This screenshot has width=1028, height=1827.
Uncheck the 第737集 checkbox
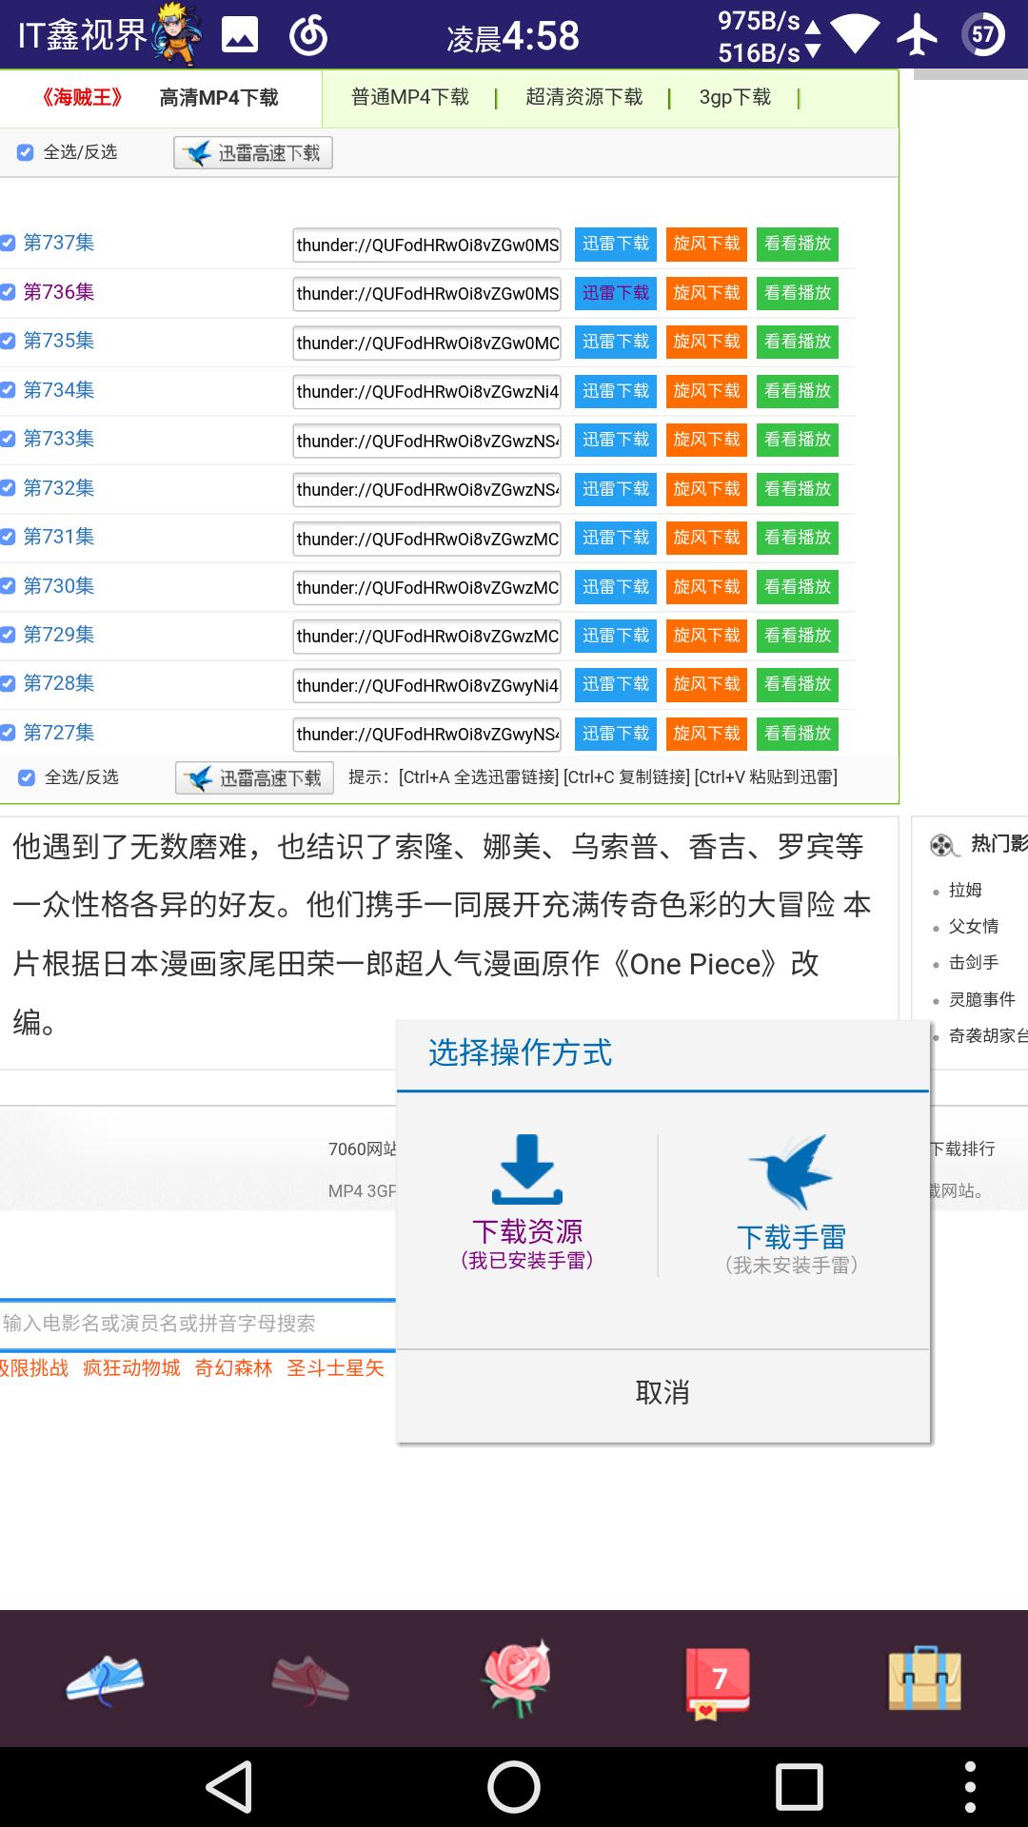click(x=8, y=244)
